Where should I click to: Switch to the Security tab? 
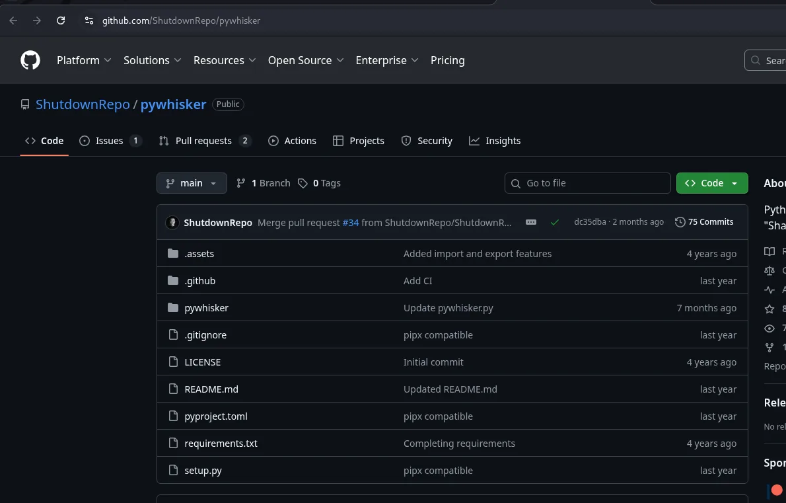(427, 141)
